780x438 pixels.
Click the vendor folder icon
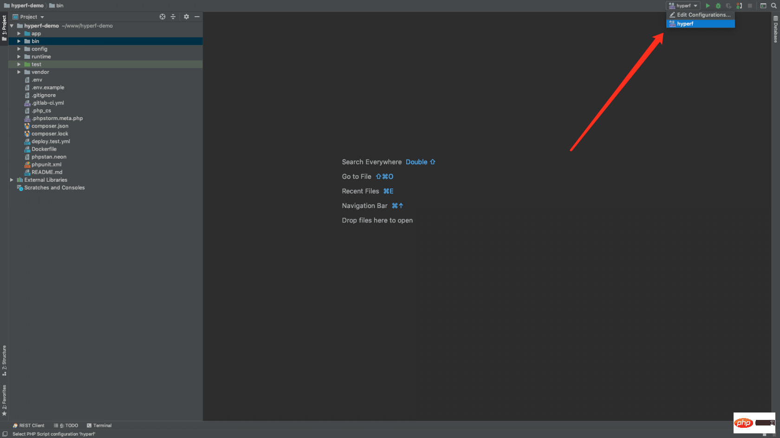27,72
